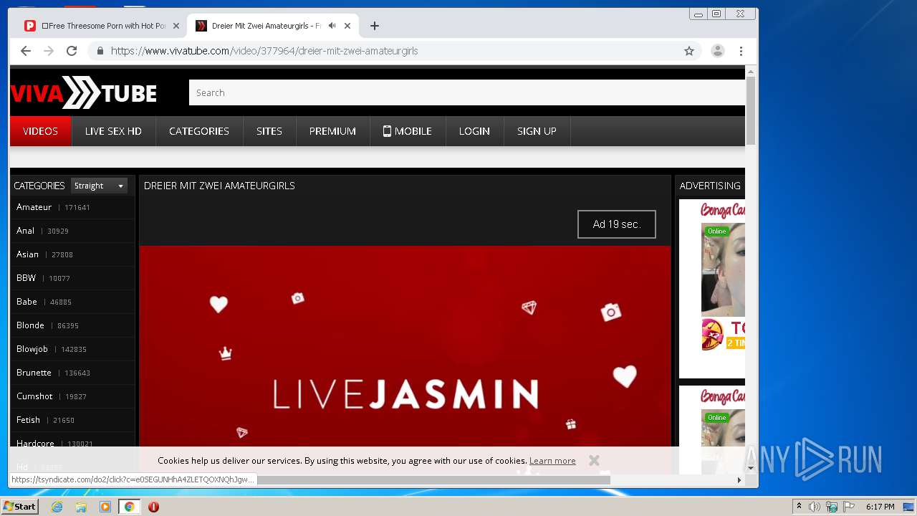The height and width of the screenshot is (516, 917).
Task: Click the vertical page scrollbar
Action: tap(751, 110)
